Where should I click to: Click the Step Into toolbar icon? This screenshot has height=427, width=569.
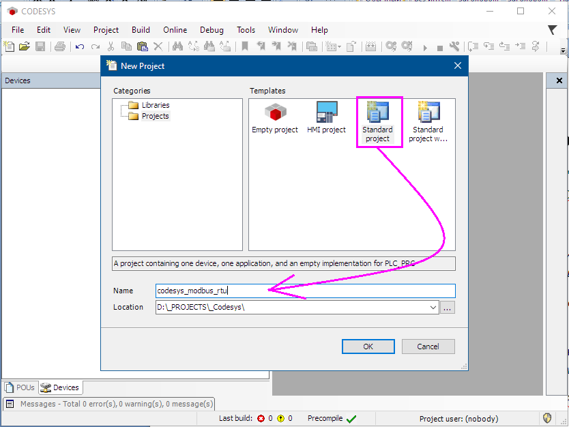click(488, 46)
